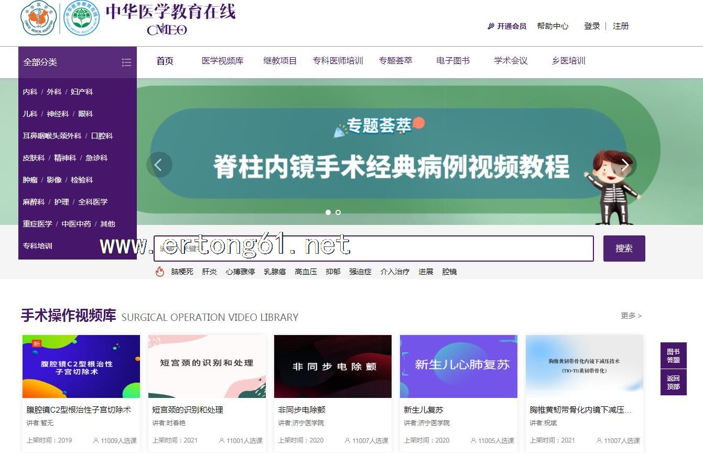Open the 电子图书 navigation tab
The image size is (703, 453).
point(453,61)
